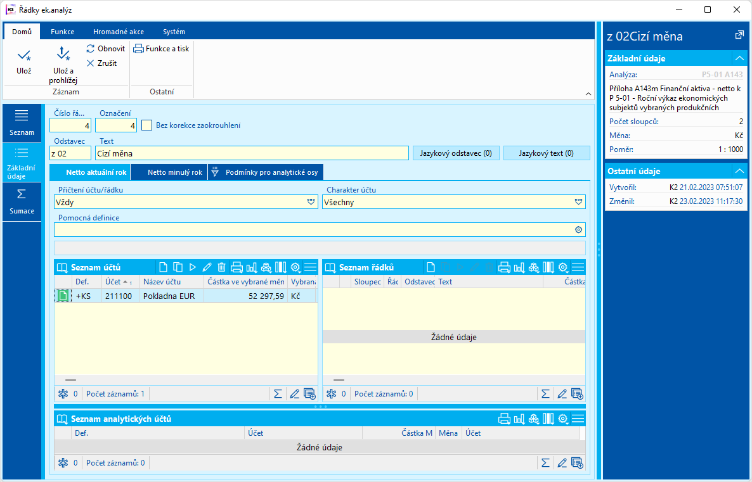Open Charakter účtu dropdown

pyautogui.click(x=578, y=202)
